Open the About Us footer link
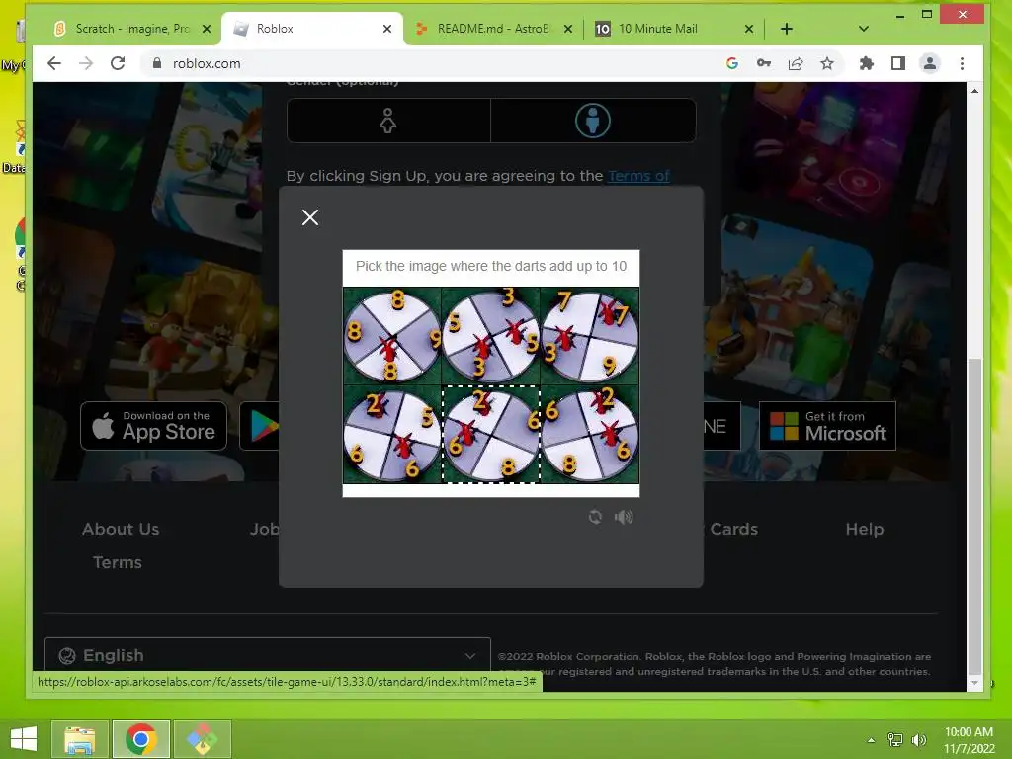The height and width of the screenshot is (759, 1012). 121,530
